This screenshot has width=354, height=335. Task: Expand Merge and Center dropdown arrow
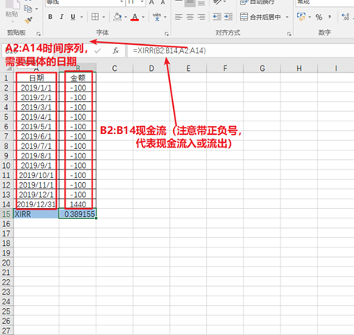[x=287, y=17]
